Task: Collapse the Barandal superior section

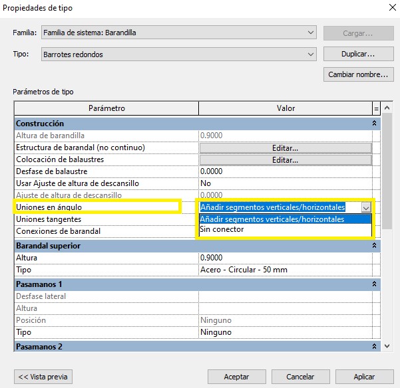Action: coord(375,246)
